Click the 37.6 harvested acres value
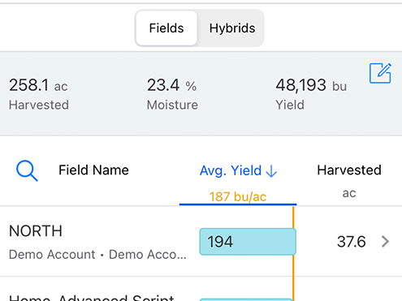The width and height of the screenshot is (402, 301). click(x=351, y=242)
